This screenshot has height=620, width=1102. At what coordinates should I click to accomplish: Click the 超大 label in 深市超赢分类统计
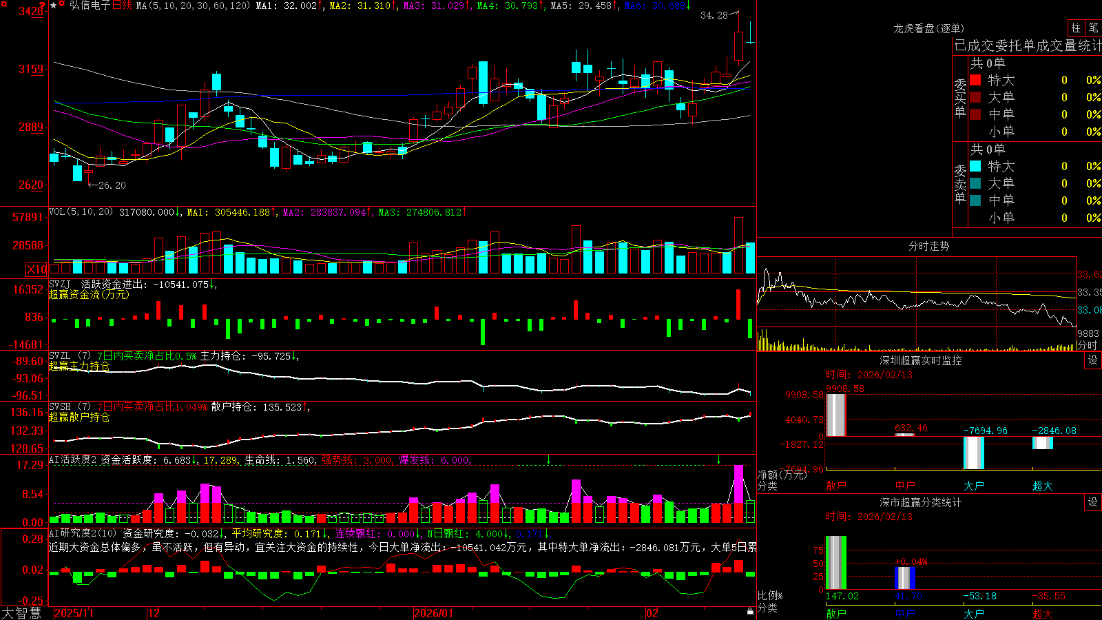[x=1043, y=613]
